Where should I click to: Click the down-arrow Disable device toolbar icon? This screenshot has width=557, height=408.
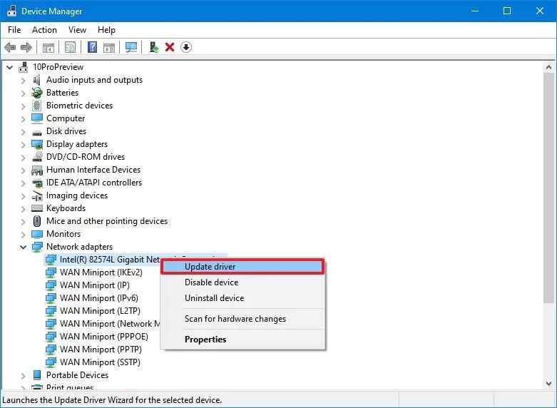186,47
